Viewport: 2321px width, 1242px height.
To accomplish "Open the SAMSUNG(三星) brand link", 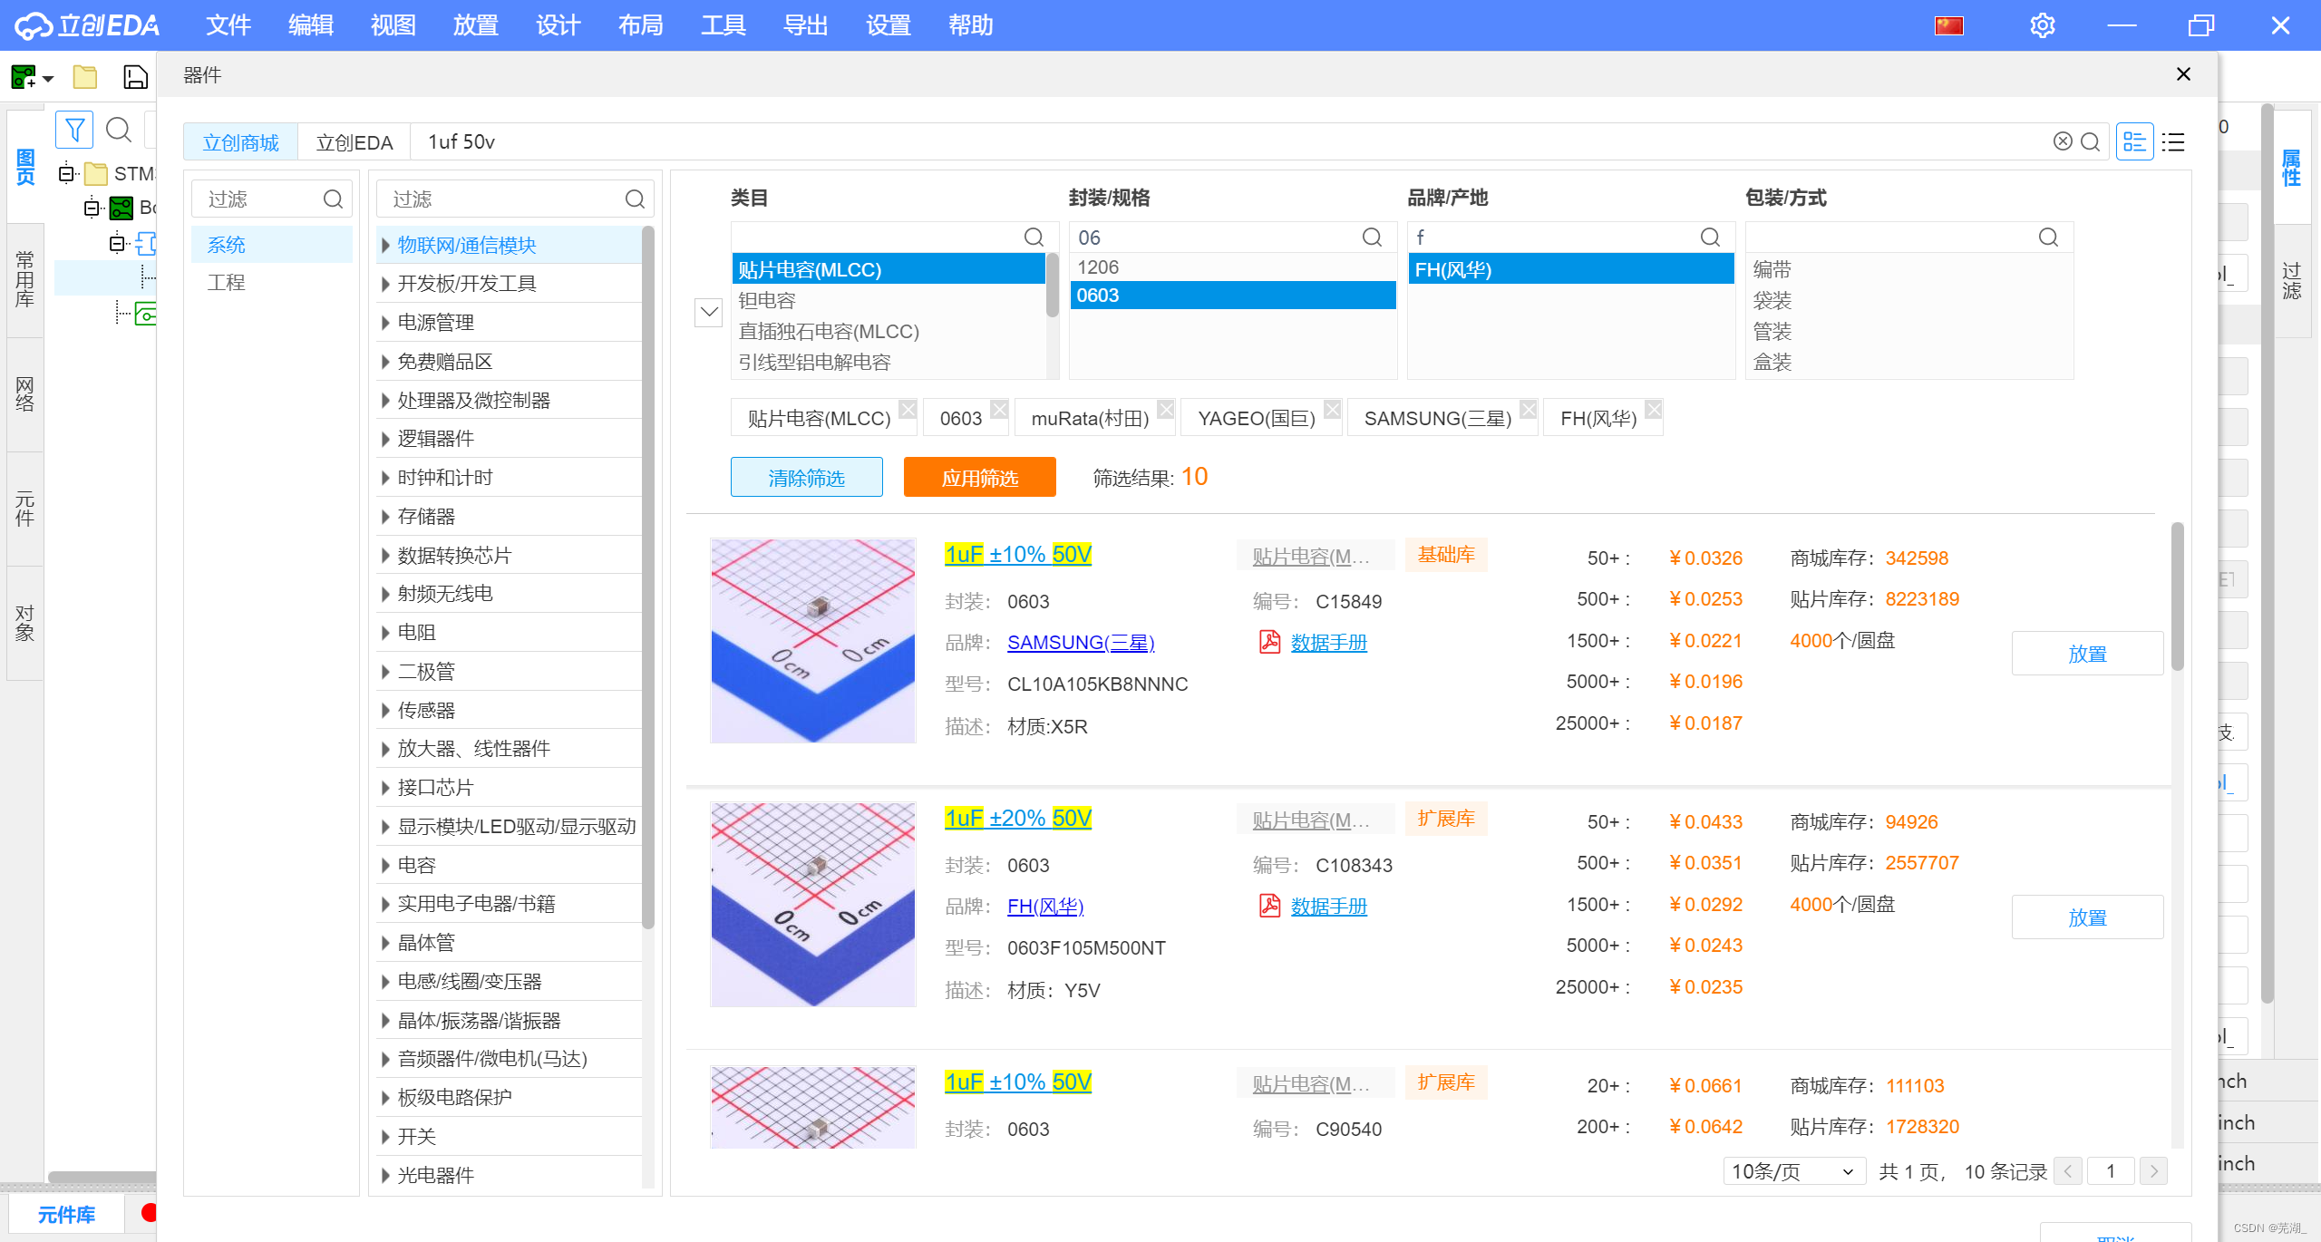I will [1081, 642].
